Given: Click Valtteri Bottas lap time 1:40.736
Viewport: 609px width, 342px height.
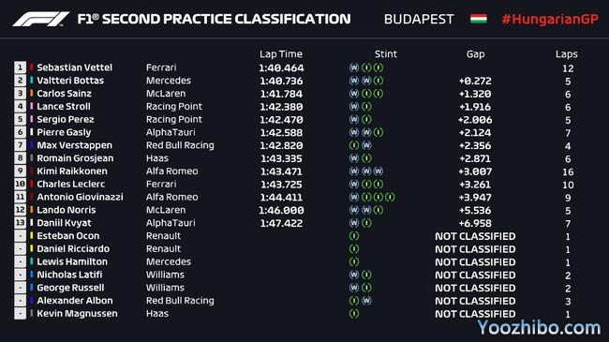Looking at the screenshot, I should point(281,81).
